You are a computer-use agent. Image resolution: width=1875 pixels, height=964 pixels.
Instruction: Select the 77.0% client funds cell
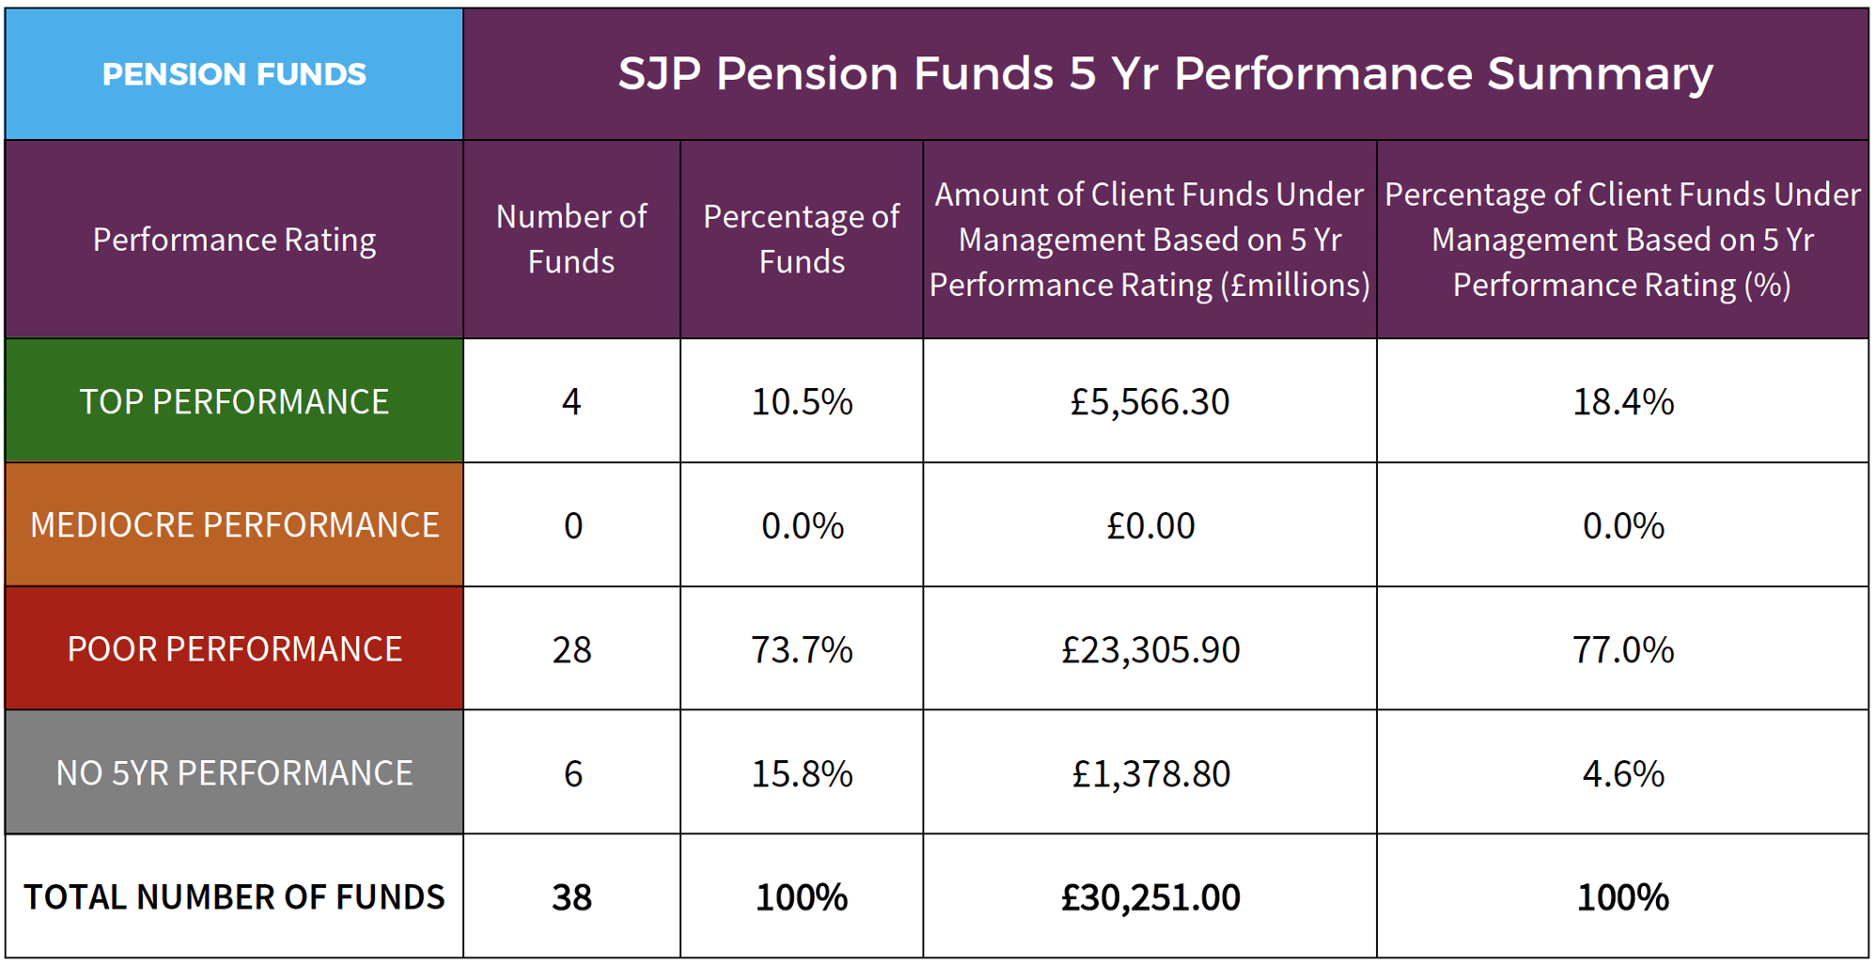[x=1623, y=650]
